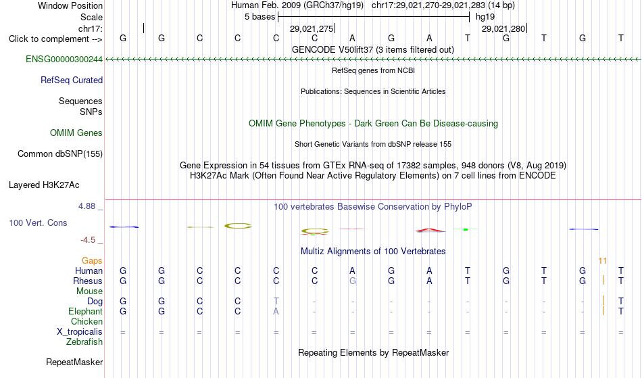Screen dimensions: 642x378
Task: Click the orange Gaps label
Action: [92, 261]
